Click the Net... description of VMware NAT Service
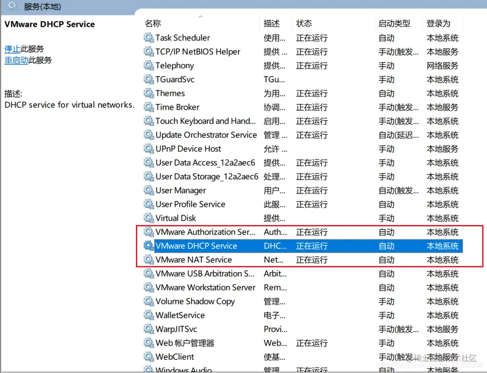This screenshot has width=487, height=373. click(274, 259)
